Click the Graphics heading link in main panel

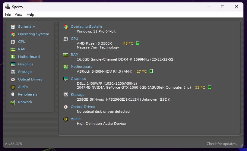point(78,79)
